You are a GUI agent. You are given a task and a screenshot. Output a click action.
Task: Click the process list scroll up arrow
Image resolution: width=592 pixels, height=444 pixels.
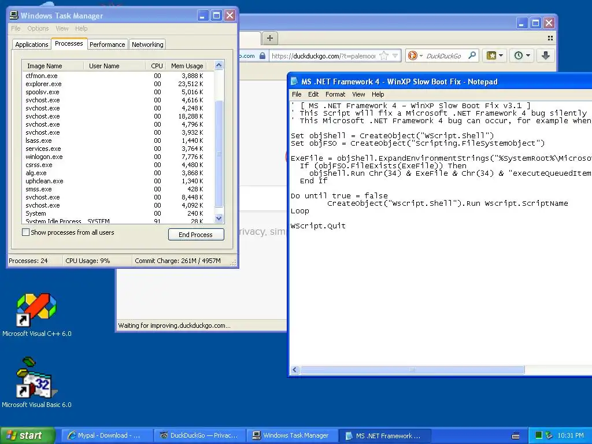(x=219, y=65)
